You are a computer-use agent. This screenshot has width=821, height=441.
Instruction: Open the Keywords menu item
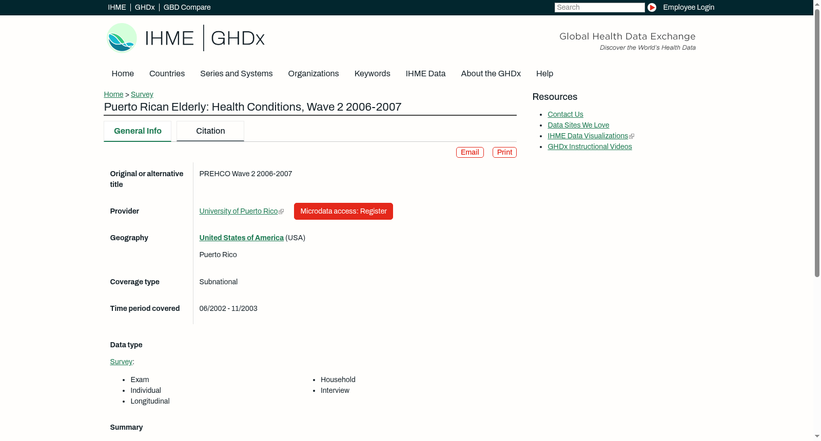point(373,74)
